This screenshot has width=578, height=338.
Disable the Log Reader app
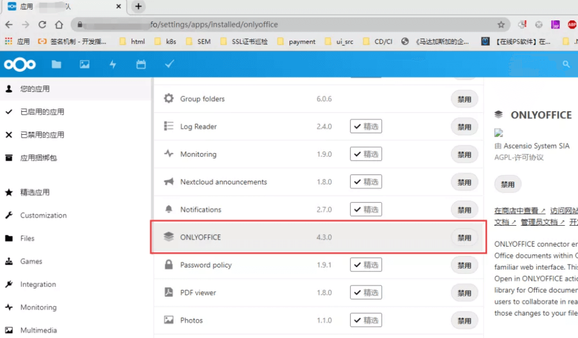[465, 127]
